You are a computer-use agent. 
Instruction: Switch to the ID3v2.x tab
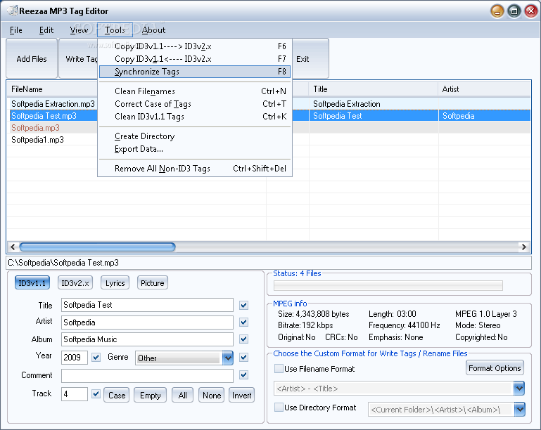(75, 283)
